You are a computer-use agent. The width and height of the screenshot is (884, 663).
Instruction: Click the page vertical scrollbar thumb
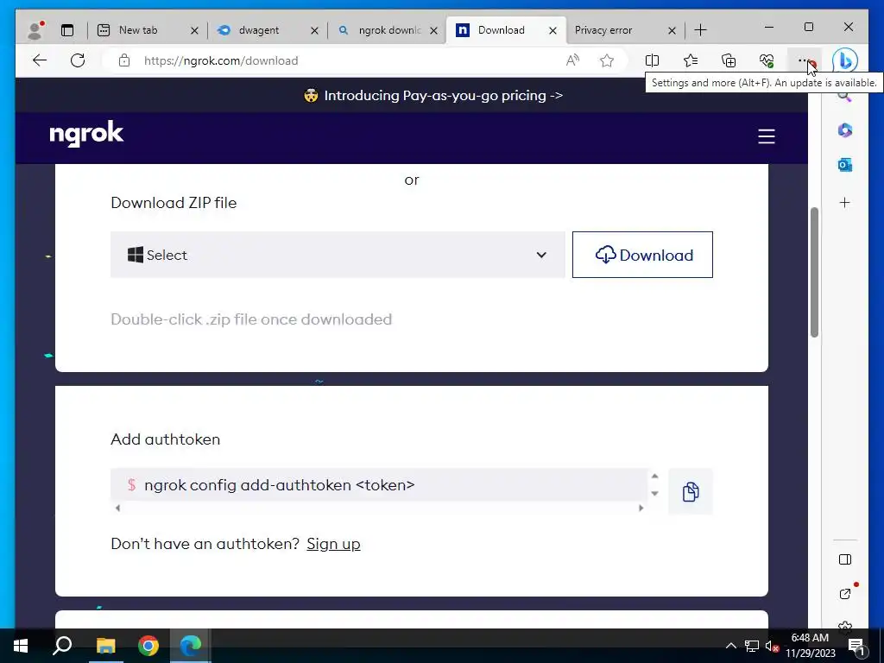(x=814, y=273)
